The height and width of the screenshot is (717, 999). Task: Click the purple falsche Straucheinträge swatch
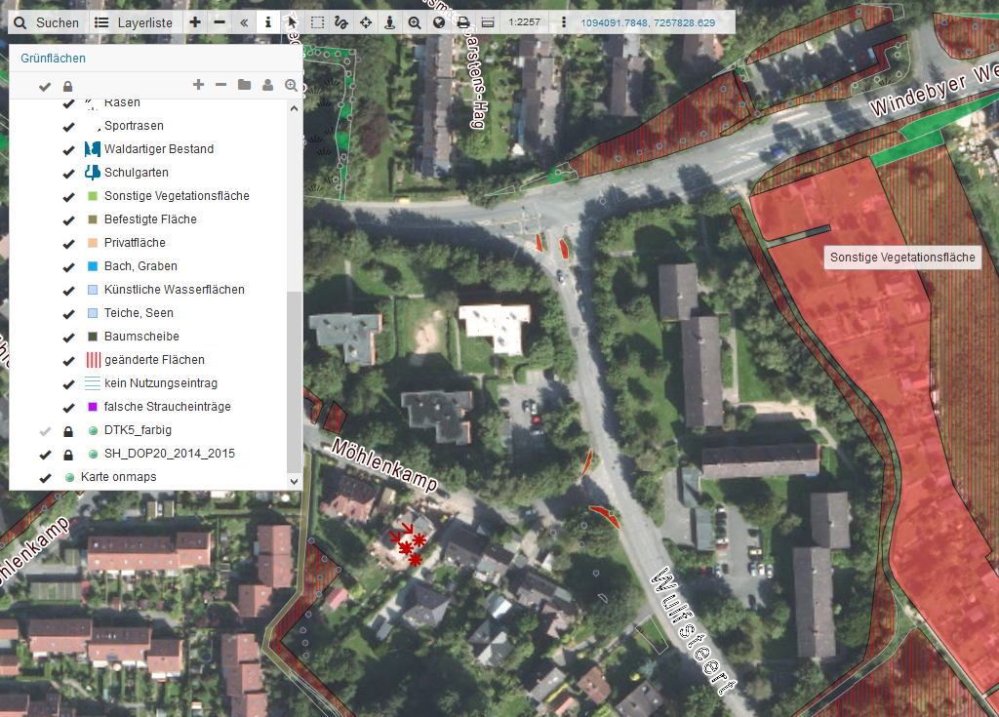point(93,407)
